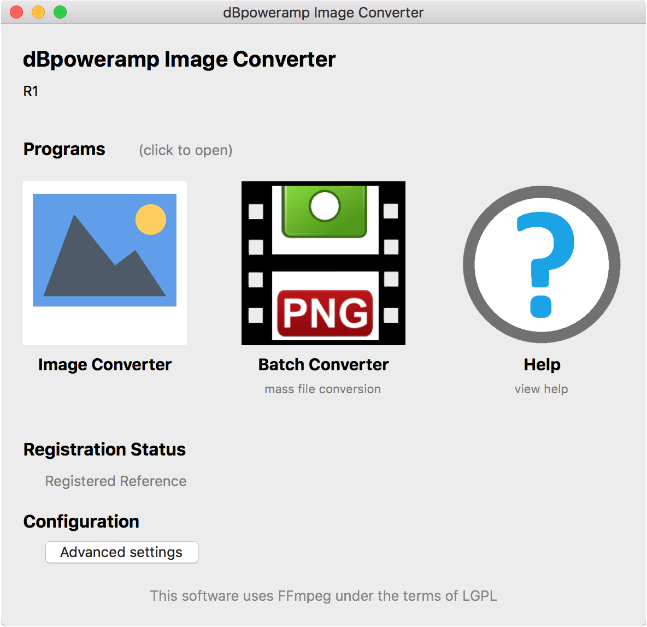Click the mass file conversion caption
The image size is (647, 627).
(322, 389)
